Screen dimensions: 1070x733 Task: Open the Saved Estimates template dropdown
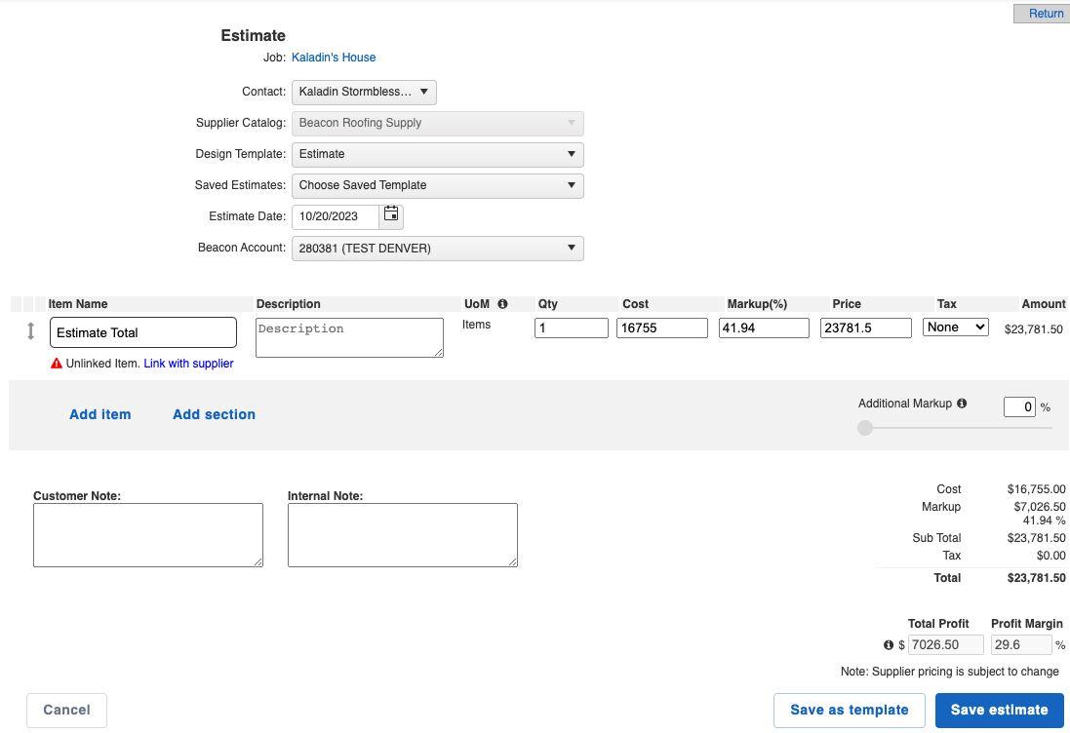[437, 185]
